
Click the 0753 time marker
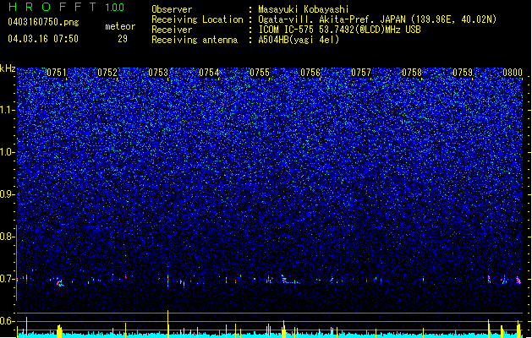click(158, 73)
